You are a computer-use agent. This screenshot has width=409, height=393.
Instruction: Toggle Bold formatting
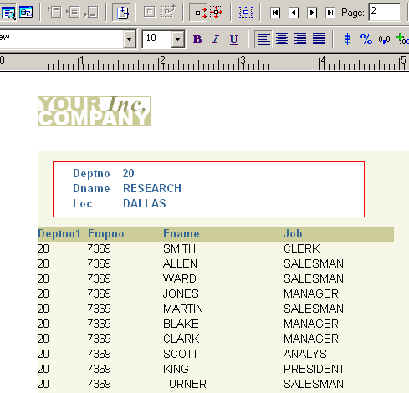(x=197, y=39)
